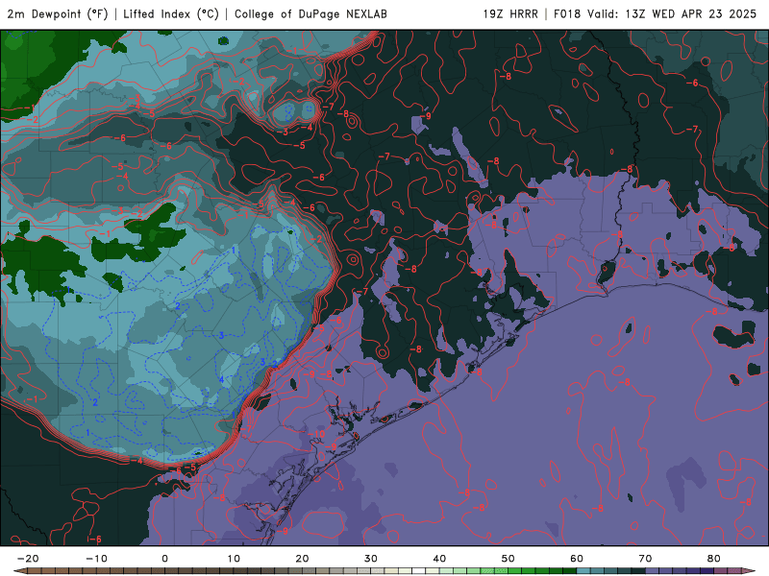Click 'F018 Valid: 13Z WED APR 23 2025'
This screenshot has height=576, width=769.
pyautogui.click(x=655, y=13)
